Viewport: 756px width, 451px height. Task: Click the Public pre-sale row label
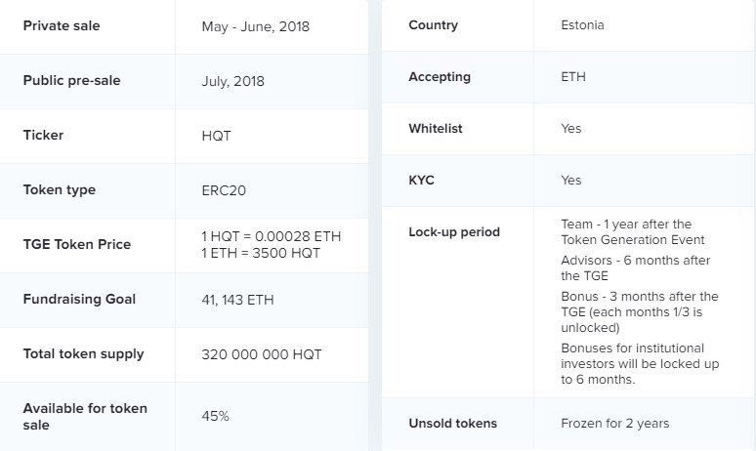tap(72, 81)
